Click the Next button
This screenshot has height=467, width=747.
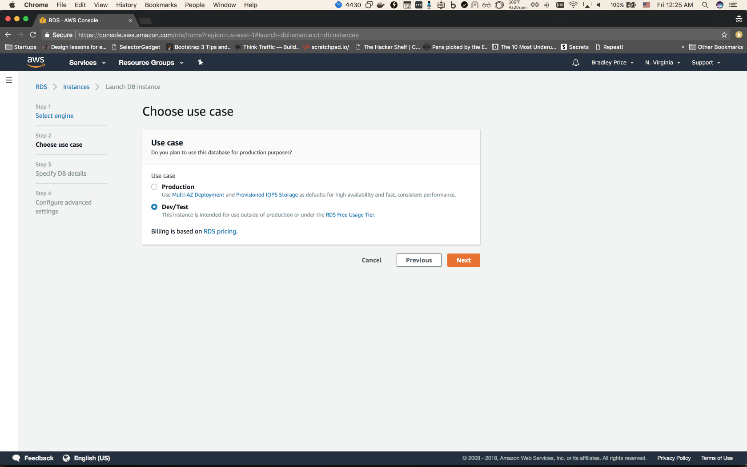tap(464, 260)
